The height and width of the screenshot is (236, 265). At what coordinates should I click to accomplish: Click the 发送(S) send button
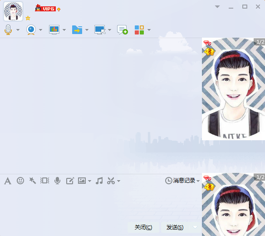[x=175, y=227]
